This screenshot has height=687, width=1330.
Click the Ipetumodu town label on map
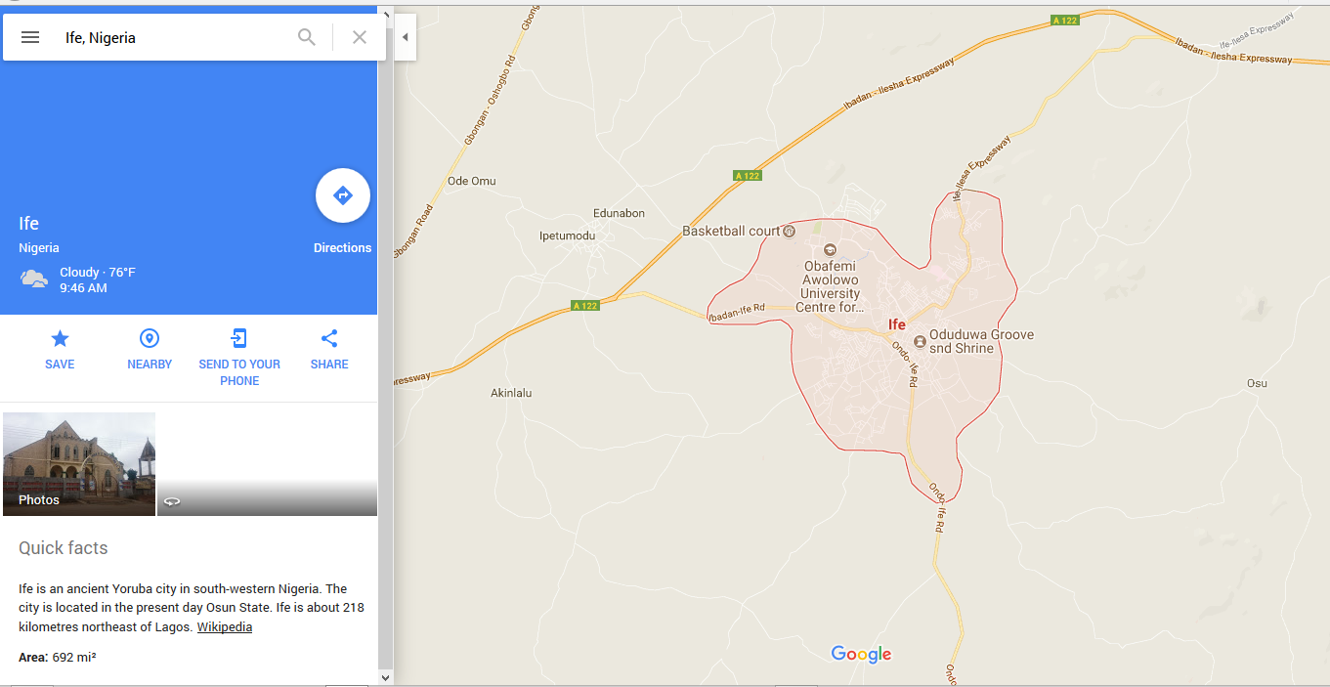pos(568,236)
